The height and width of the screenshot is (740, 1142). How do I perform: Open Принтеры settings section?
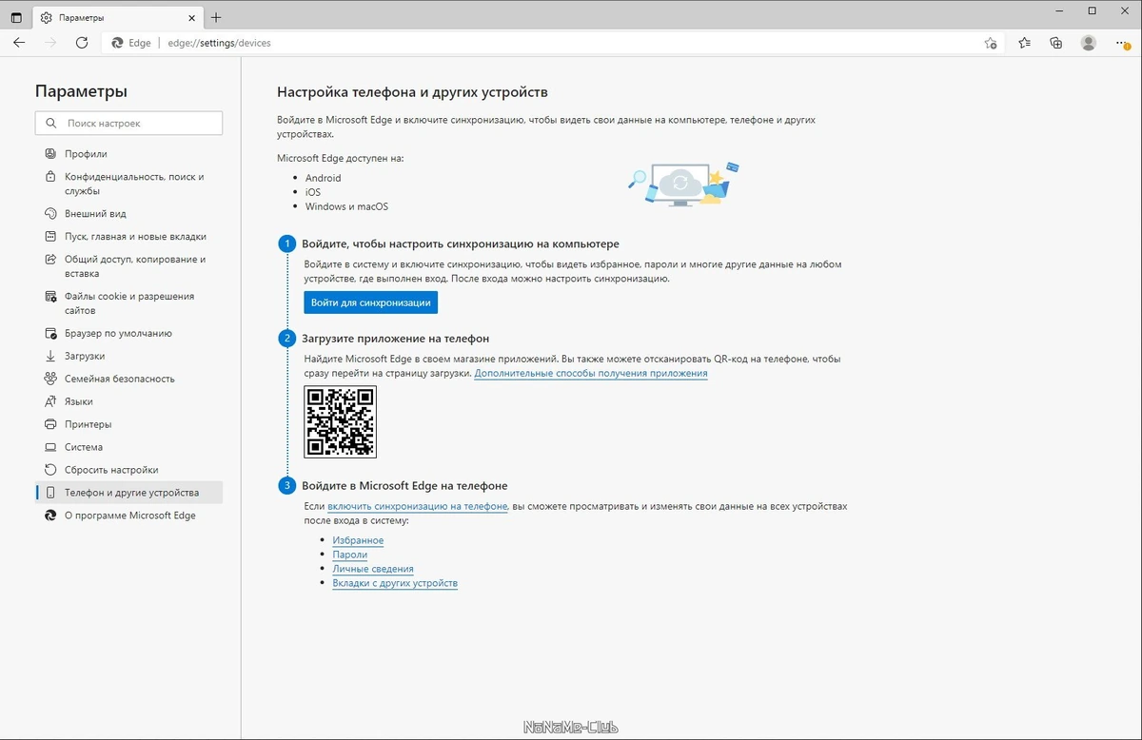(x=128, y=424)
